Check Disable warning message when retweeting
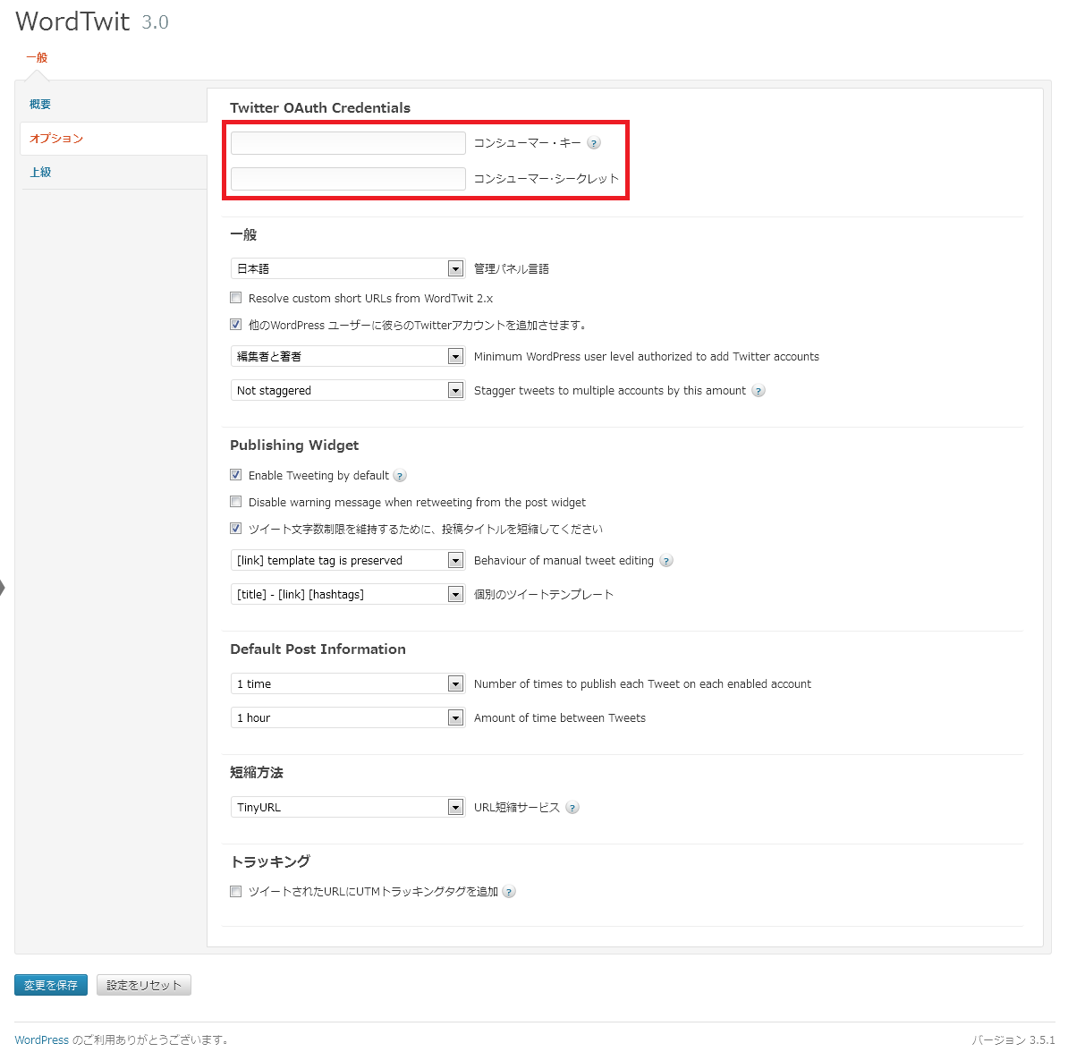This screenshot has width=1068, height=1052. (235, 502)
